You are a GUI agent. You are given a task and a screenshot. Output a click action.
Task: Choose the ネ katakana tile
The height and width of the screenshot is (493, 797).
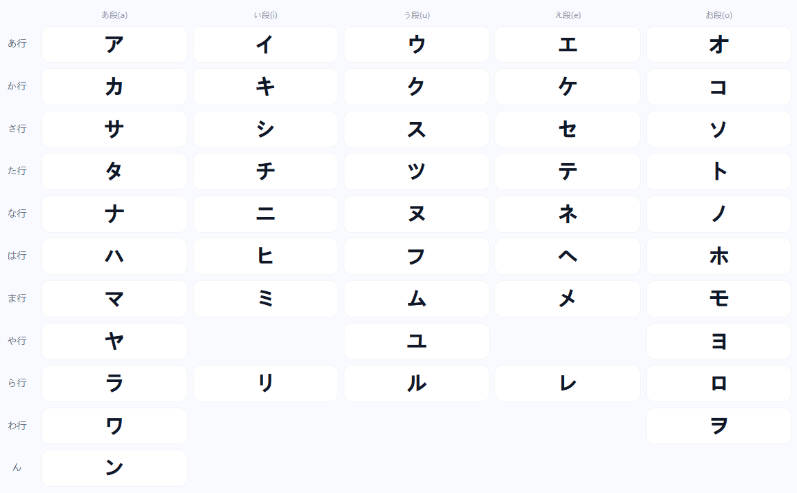[x=568, y=214]
